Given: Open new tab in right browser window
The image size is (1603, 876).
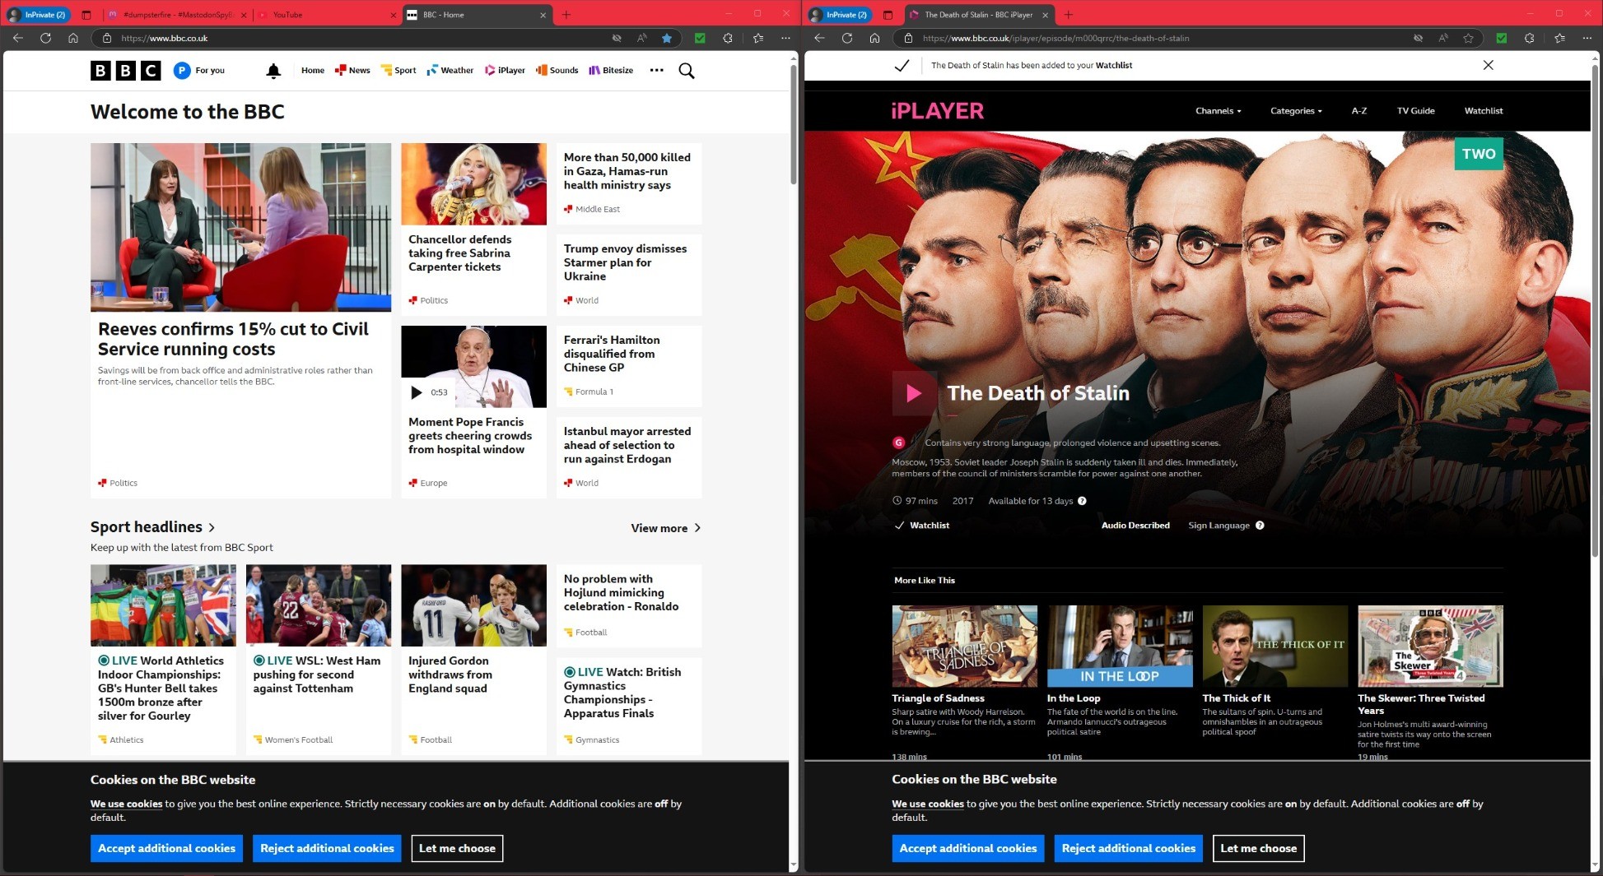Looking at the screenshot, I should [1069, 14].
